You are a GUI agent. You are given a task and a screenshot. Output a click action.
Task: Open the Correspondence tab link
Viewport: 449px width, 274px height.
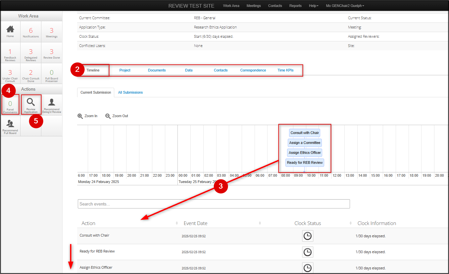pos(253,70)
